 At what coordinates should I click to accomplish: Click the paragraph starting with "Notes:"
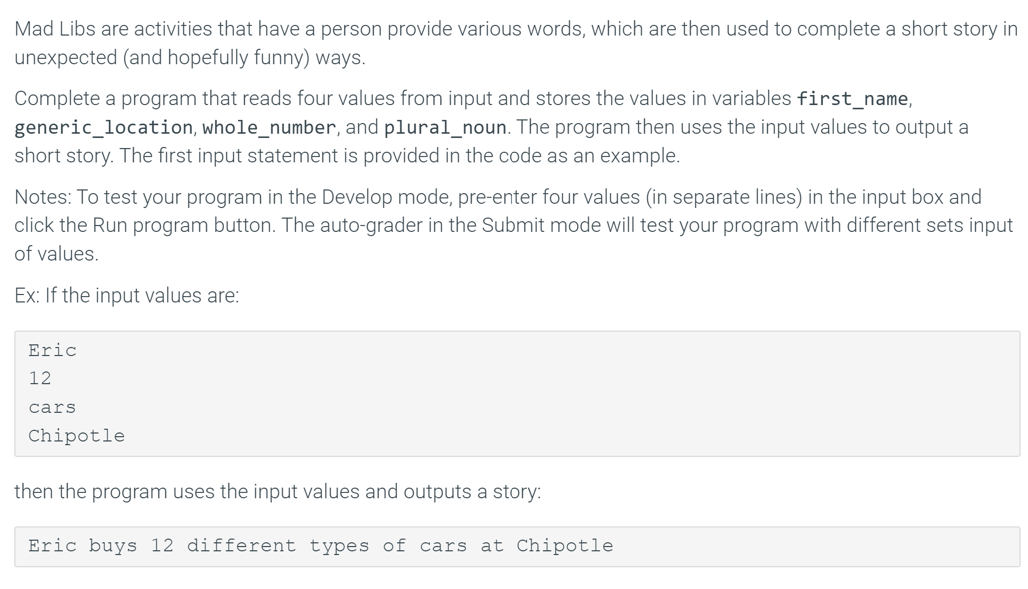tap(513, 225)
